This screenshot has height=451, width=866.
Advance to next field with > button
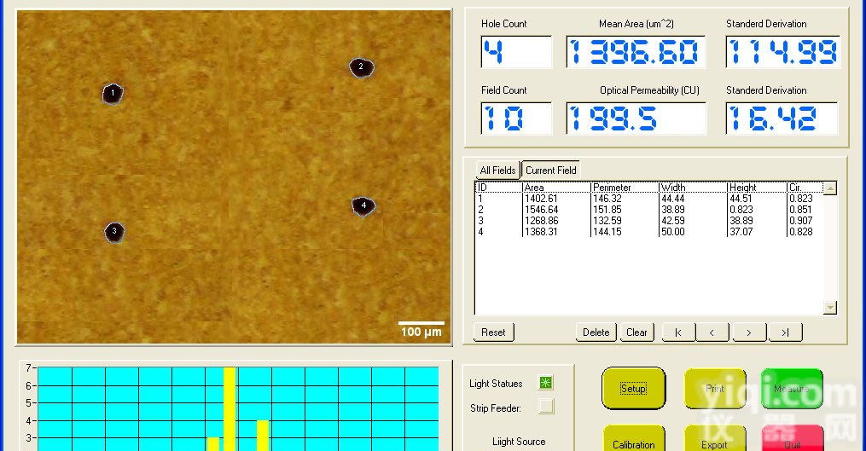(x=748, y=332)
